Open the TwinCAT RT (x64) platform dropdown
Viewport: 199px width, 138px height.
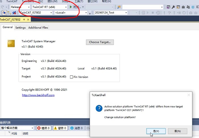(66, 7)
